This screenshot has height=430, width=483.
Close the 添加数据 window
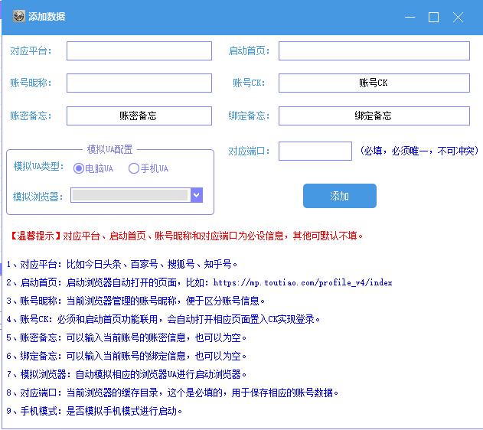click(x=458, y=17)
